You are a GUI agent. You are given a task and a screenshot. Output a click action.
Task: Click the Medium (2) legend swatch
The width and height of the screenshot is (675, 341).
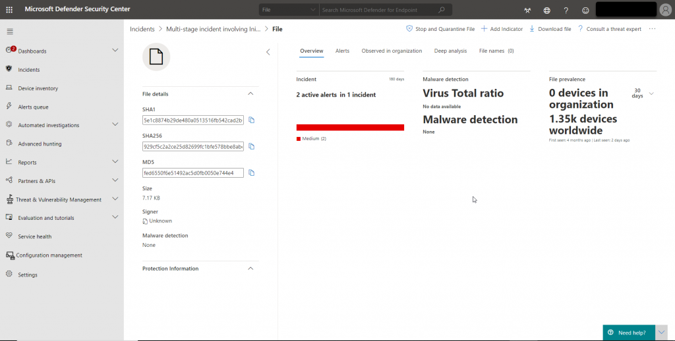pyautogui.click(x=299, y=138)
